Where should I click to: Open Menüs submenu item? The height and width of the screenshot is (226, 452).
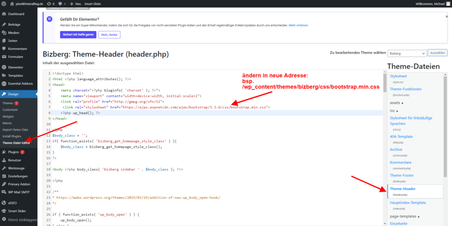click(x=7, y=123)
